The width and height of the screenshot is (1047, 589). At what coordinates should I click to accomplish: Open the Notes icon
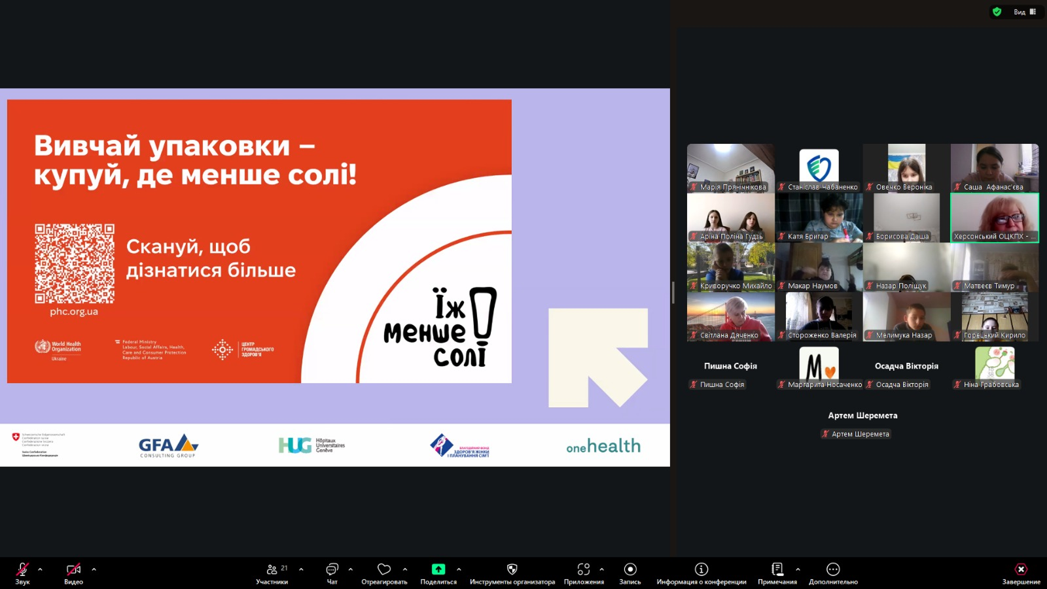click(777, 569)
